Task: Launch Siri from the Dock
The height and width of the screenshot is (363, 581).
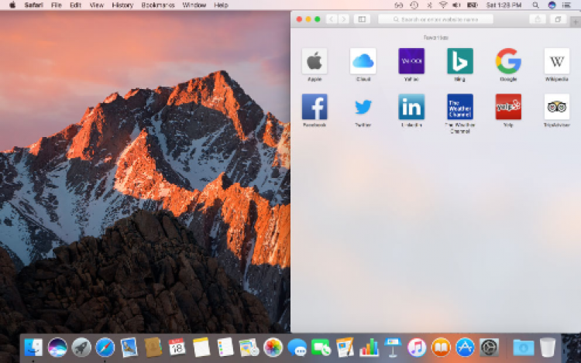Action: click(57, 348)
